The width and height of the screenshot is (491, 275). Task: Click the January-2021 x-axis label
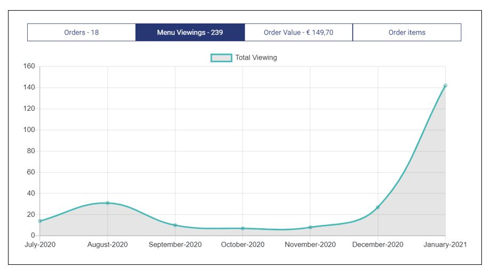[445, 245]
